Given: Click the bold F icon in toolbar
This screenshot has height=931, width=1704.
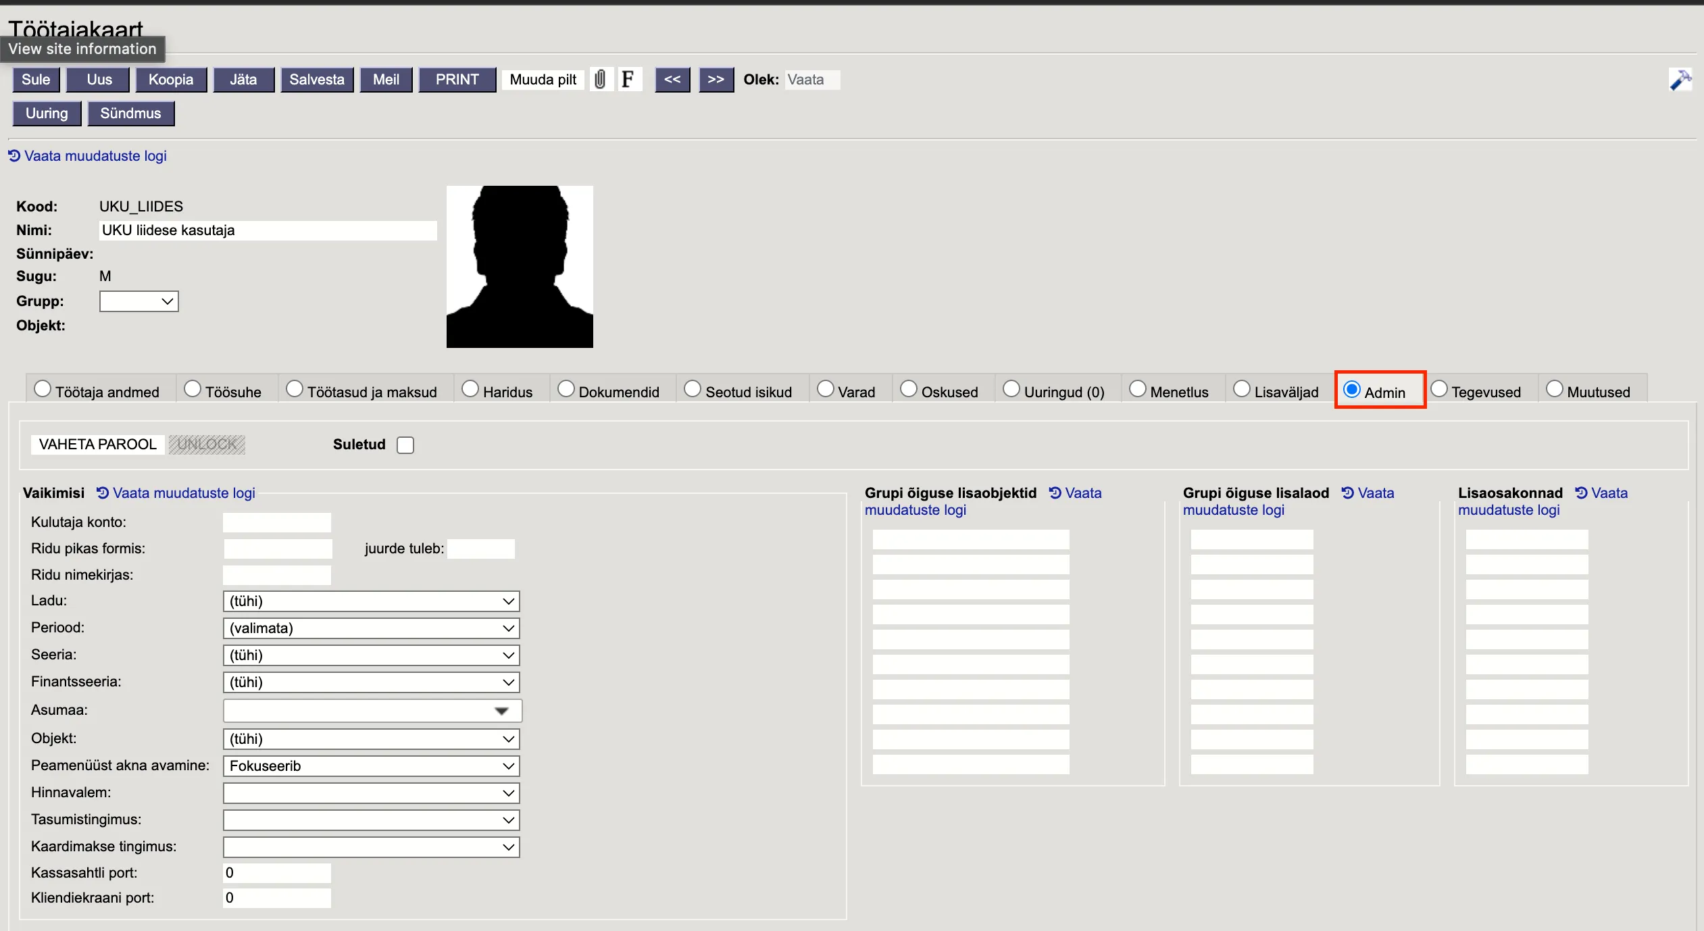Looking at the screenshot, I should [628, 80].
